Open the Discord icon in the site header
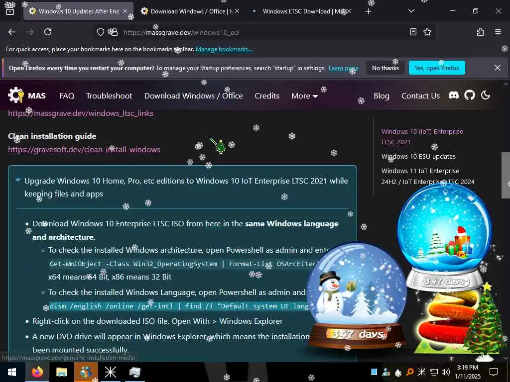 (x=453, y=95)
